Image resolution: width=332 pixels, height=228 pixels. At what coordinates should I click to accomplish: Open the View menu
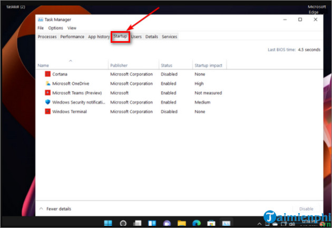click(72, 28)
